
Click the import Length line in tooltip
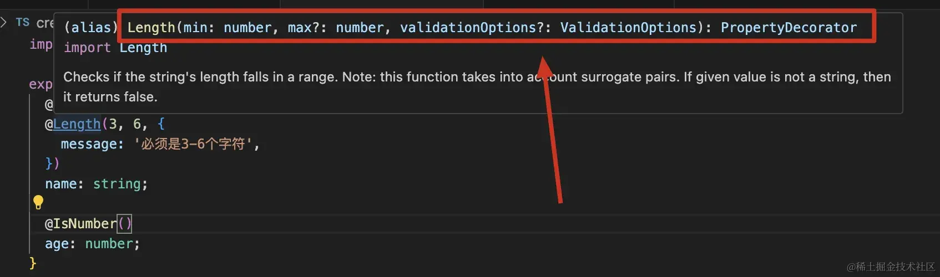pyautogui.click(x=115, y=48)
